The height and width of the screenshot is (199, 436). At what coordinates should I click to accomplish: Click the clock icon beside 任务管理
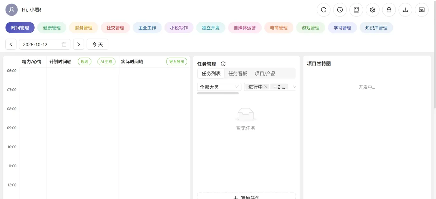pyautogui.click(x=223, y=64)
